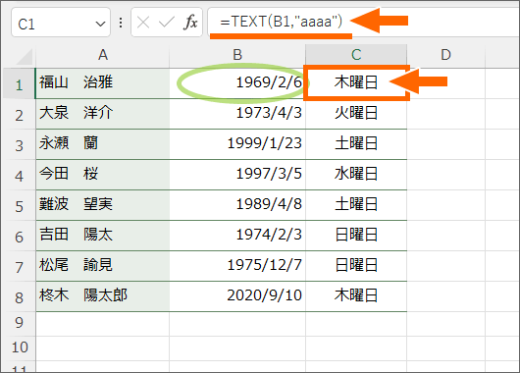This screenshot has height=373, width=520.
Task: Click the Select All corner triangle
Action: click(x=25, y=56)
